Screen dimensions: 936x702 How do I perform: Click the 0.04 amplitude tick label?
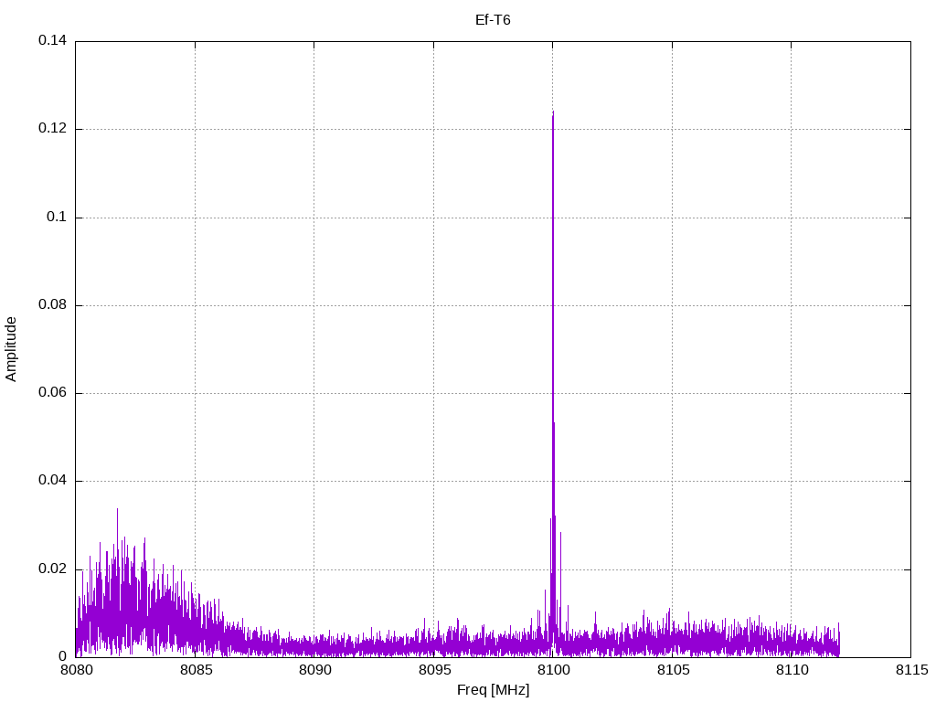click(52, 481)
